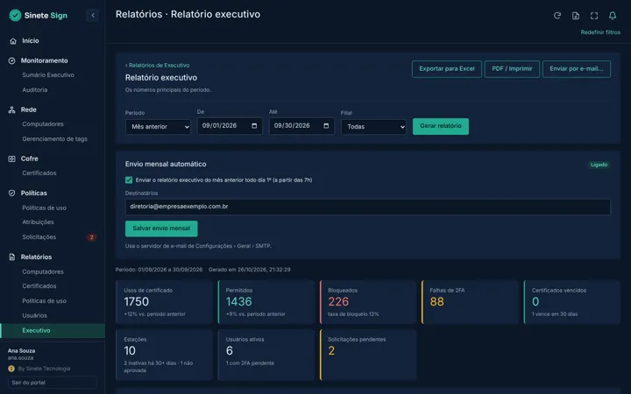Click the Certificados vencidos card
Image resolution: width=631 pixels, height=394 pixels.
point(571,302)
